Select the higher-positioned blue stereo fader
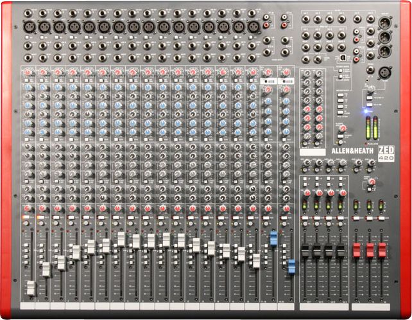Image resolution: width=412 pixels, height=320 pixels. (274, 238)
